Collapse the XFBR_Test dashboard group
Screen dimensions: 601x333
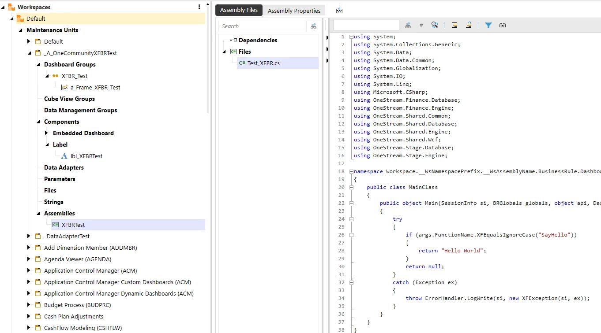point(47,76)
